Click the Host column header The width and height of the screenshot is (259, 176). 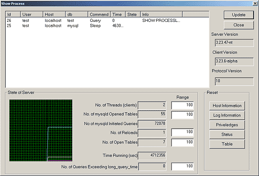[54, 15]
